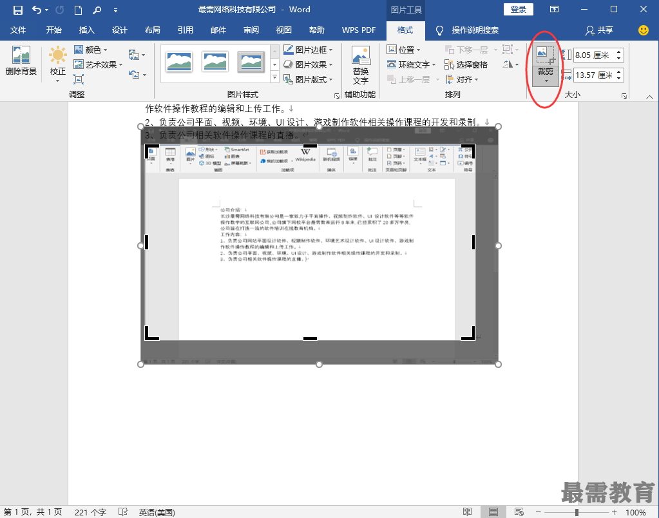Switch to 审阅 review tab
This screenshot has width=659, height=518.
coord(251,30)
